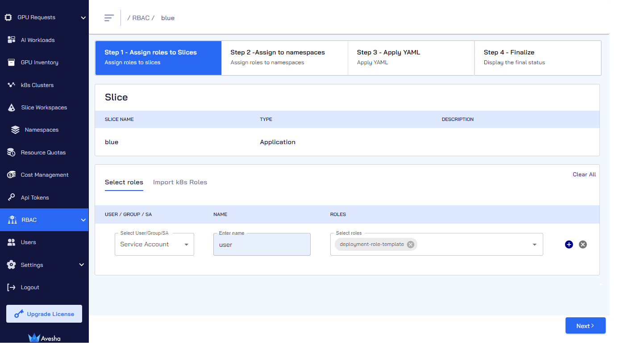Screen dimensions: 624x349
Task: Click the Next button
Action: click(x=585, y=326)
